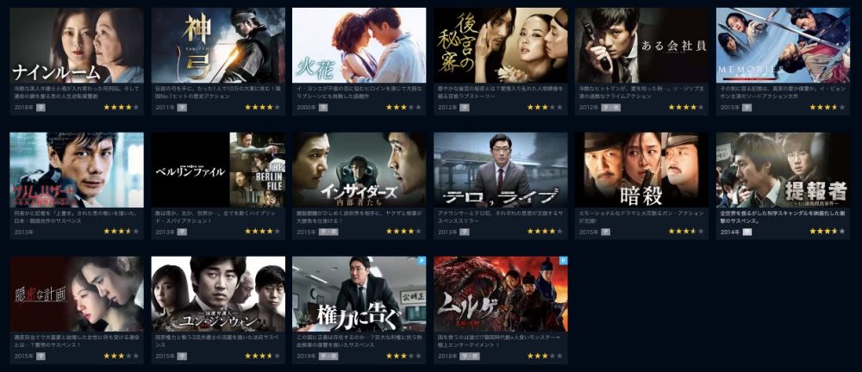Click the 2018年 year label under ムルゲ
Image resolution: width=862 pixels, height=372 pixels.
coord(446,356)
